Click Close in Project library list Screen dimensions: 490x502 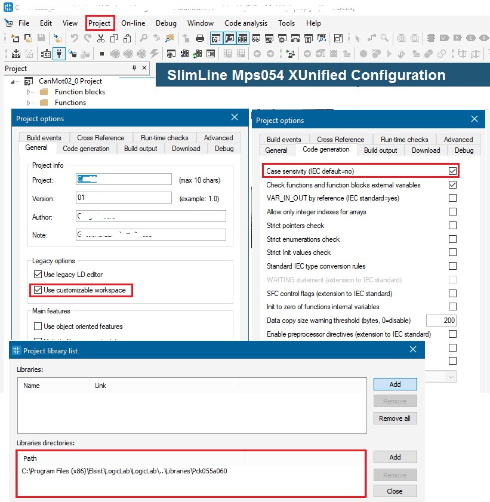(x=395, y=491)
